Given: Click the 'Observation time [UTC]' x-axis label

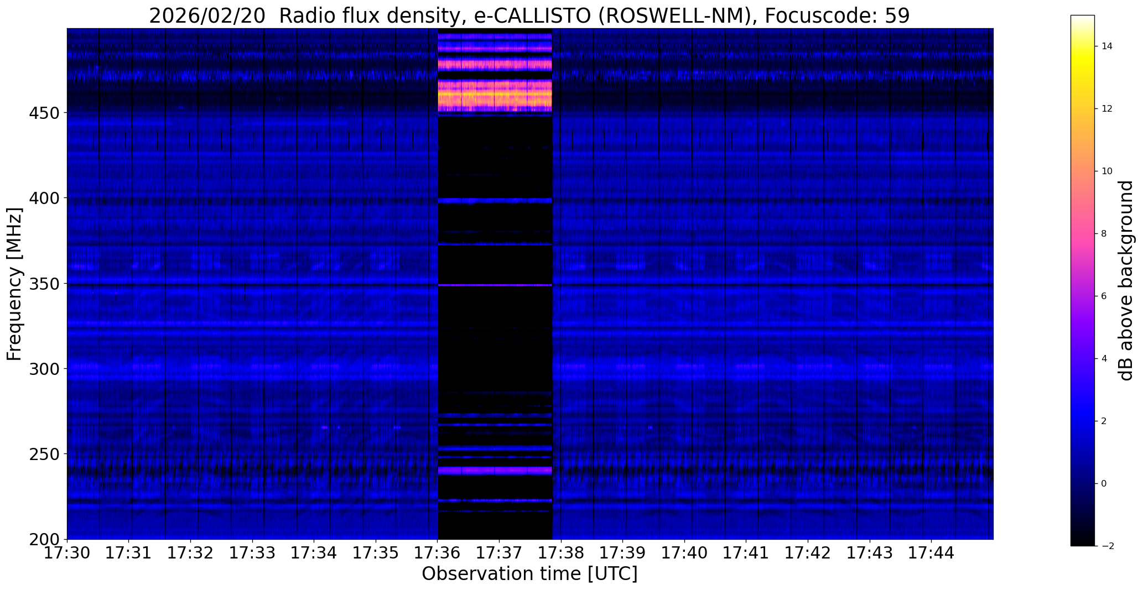Looking at the screenshot, I should 529,573.
